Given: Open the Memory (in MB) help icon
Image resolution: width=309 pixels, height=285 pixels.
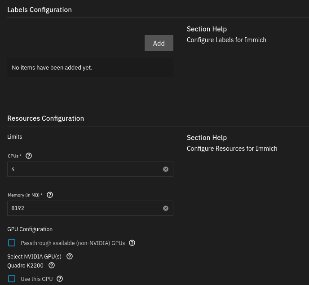Looking at the screenshot, I should (x=50, y=195).
